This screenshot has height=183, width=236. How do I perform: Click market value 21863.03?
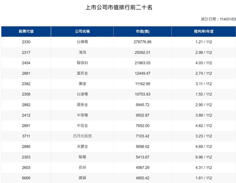[143, 63]
